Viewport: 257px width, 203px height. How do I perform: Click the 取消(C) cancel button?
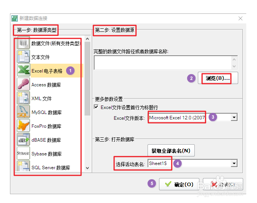(223, 184)
